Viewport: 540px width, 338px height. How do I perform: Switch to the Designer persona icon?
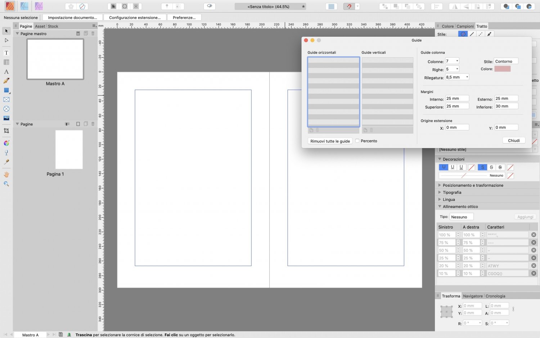point(24,6)
